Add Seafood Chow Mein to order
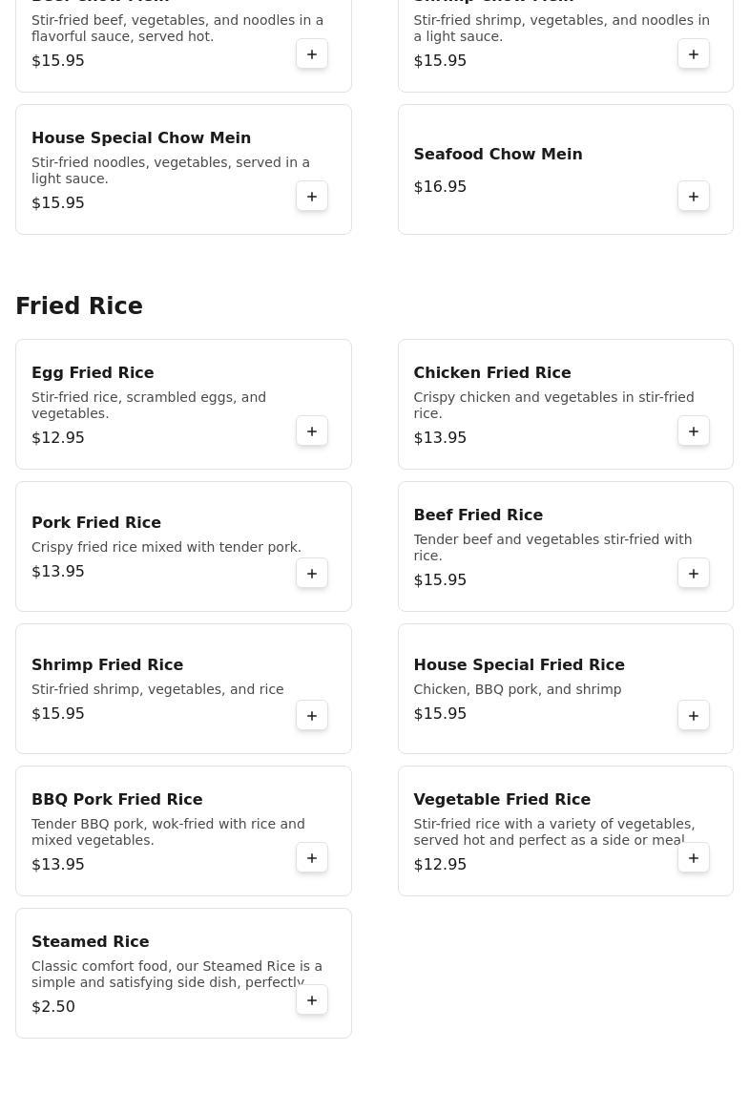The width and height of the screenshot is (749, 1093). pos(694,197)
